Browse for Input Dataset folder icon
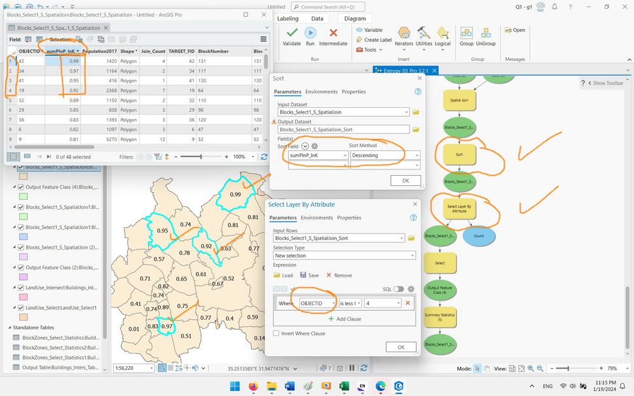The height and width of the screenshot is (396, 634). point(415,112)
